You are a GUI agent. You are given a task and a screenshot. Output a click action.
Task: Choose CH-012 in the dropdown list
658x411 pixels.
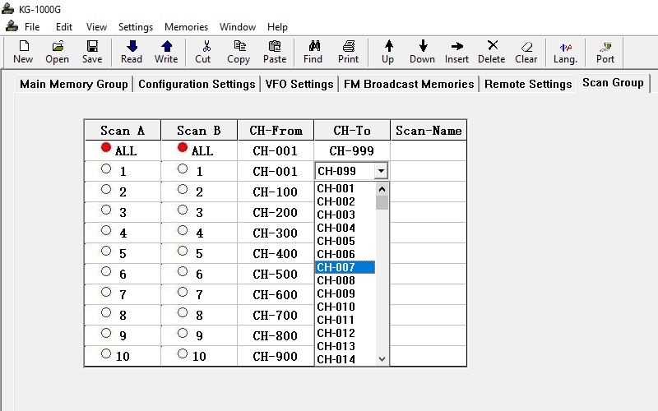pyautogui.click(x=345, y=333)
